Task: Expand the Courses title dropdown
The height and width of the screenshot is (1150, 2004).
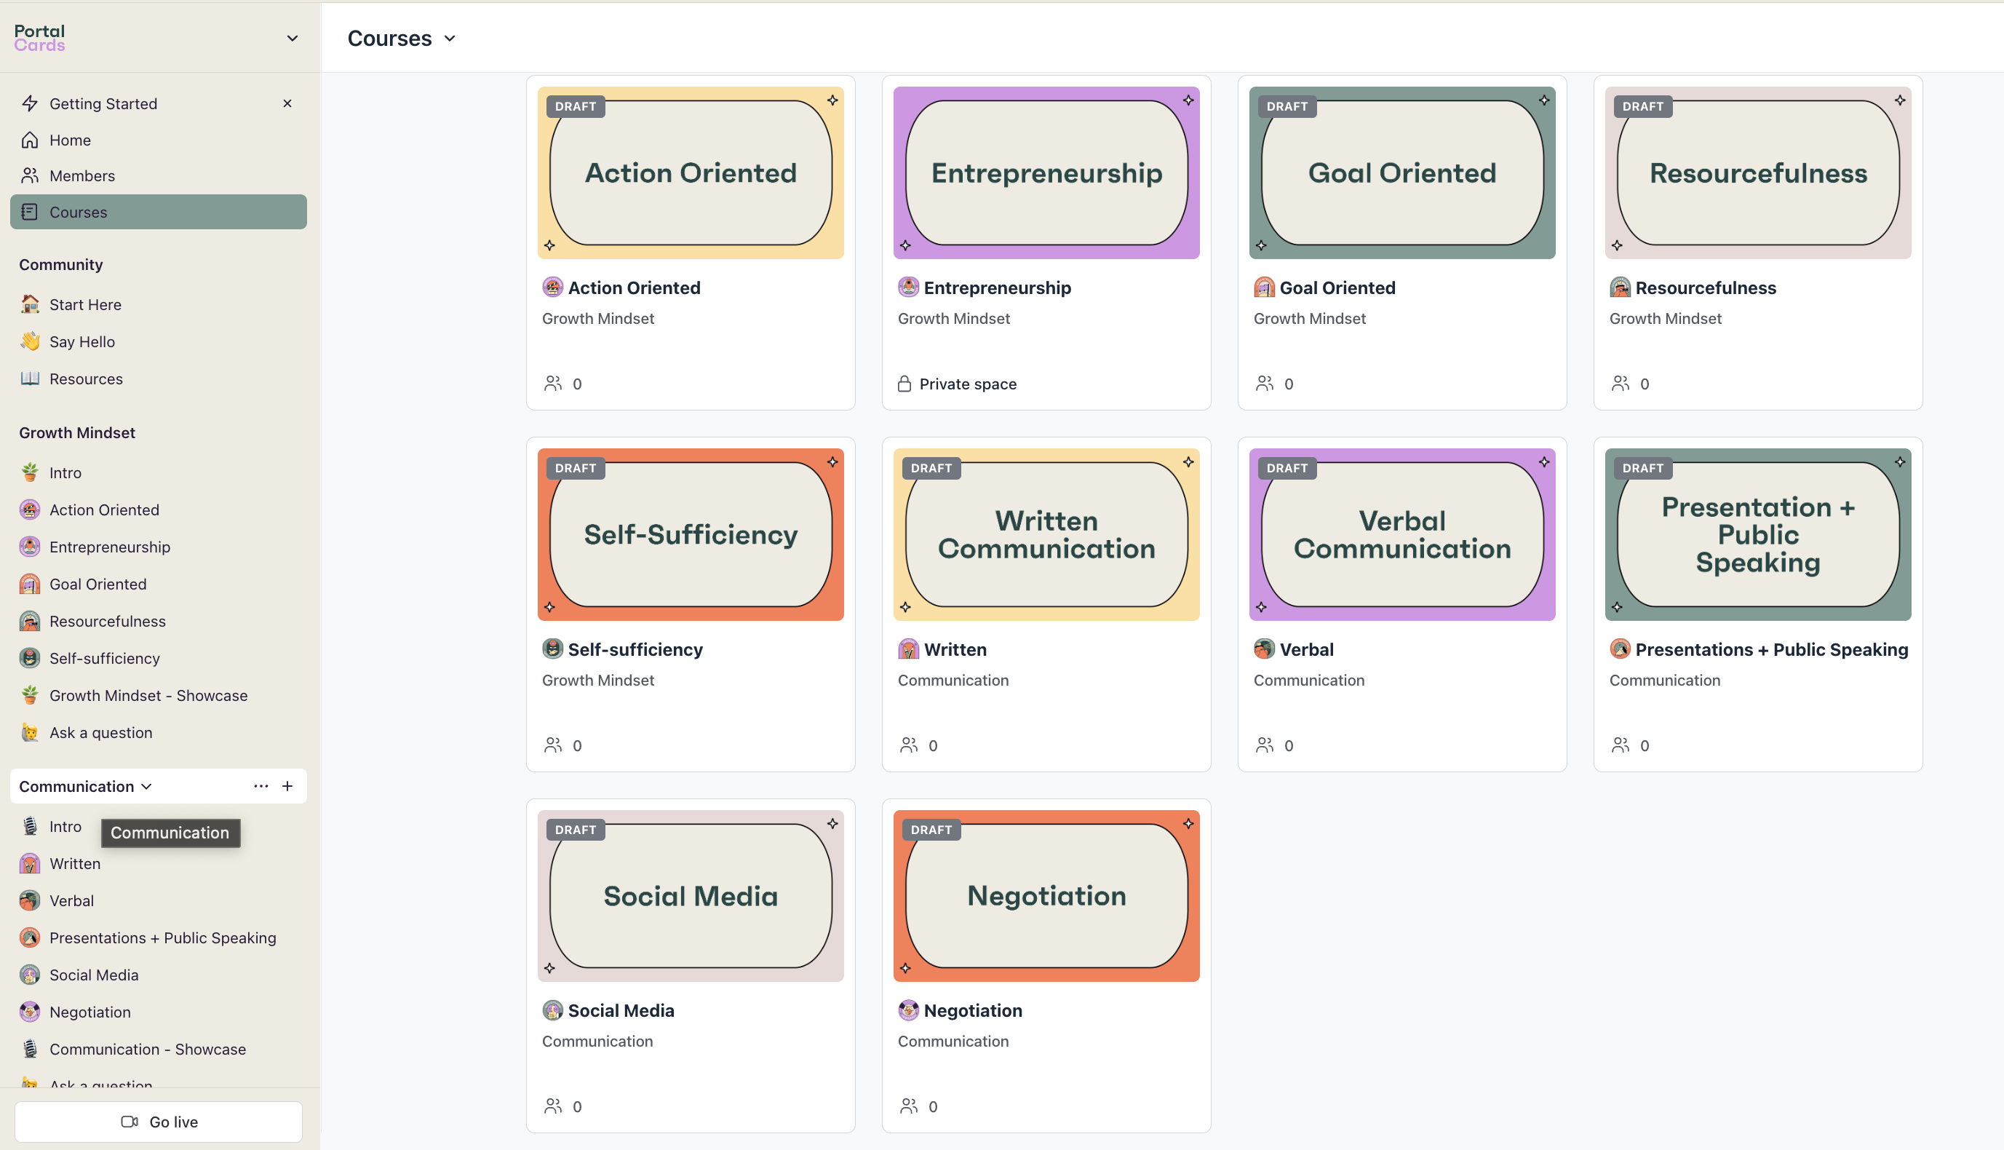Action: click(x=450, y=39)
